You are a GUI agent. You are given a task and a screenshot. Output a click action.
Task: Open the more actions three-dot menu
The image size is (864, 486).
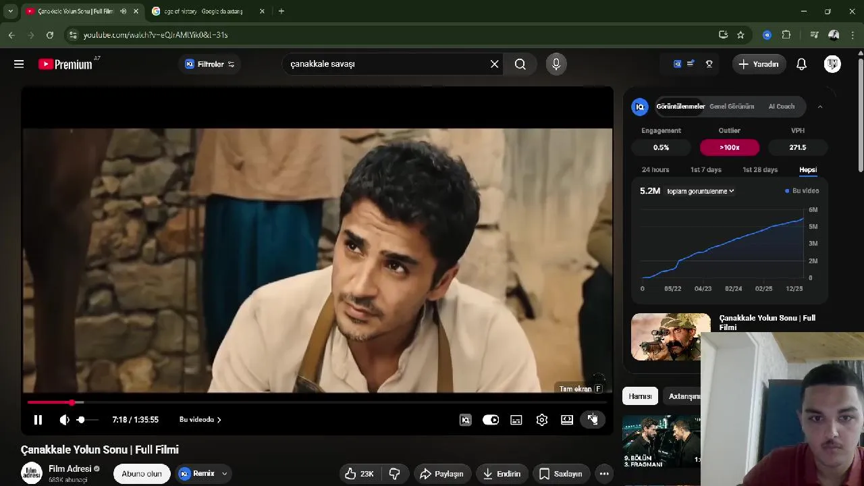604,474
